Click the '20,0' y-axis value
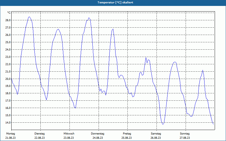Screen dimensions: 226x141 pos(8,79)
